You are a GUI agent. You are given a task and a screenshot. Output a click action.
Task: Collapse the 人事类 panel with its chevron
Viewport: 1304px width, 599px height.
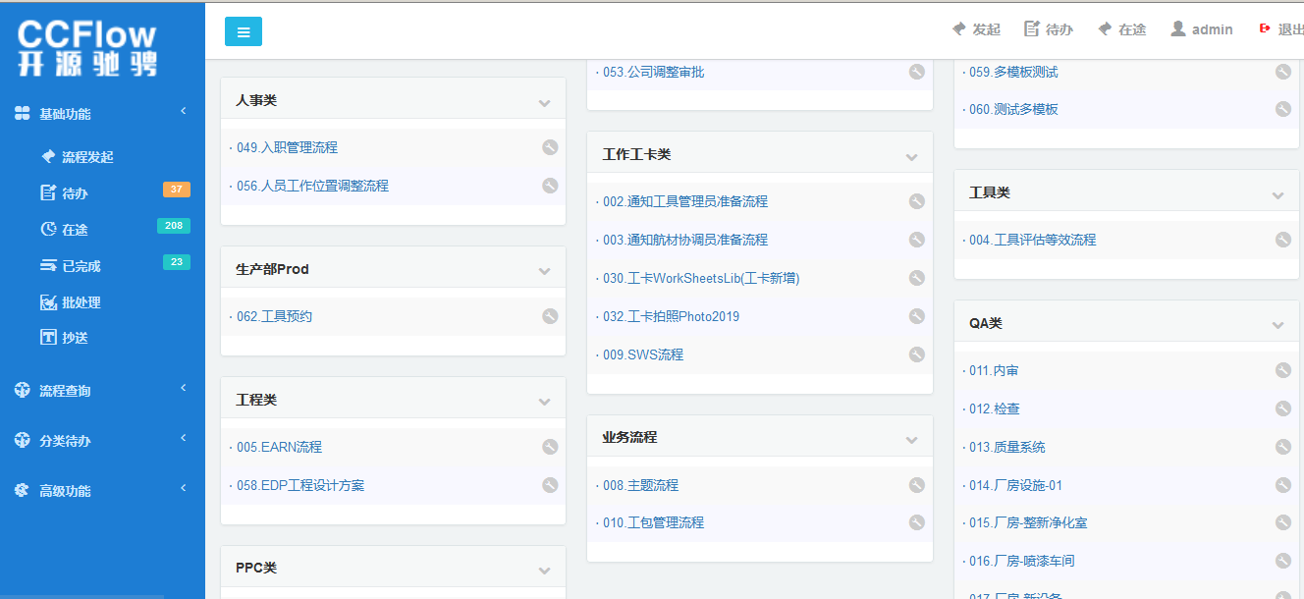545,102
